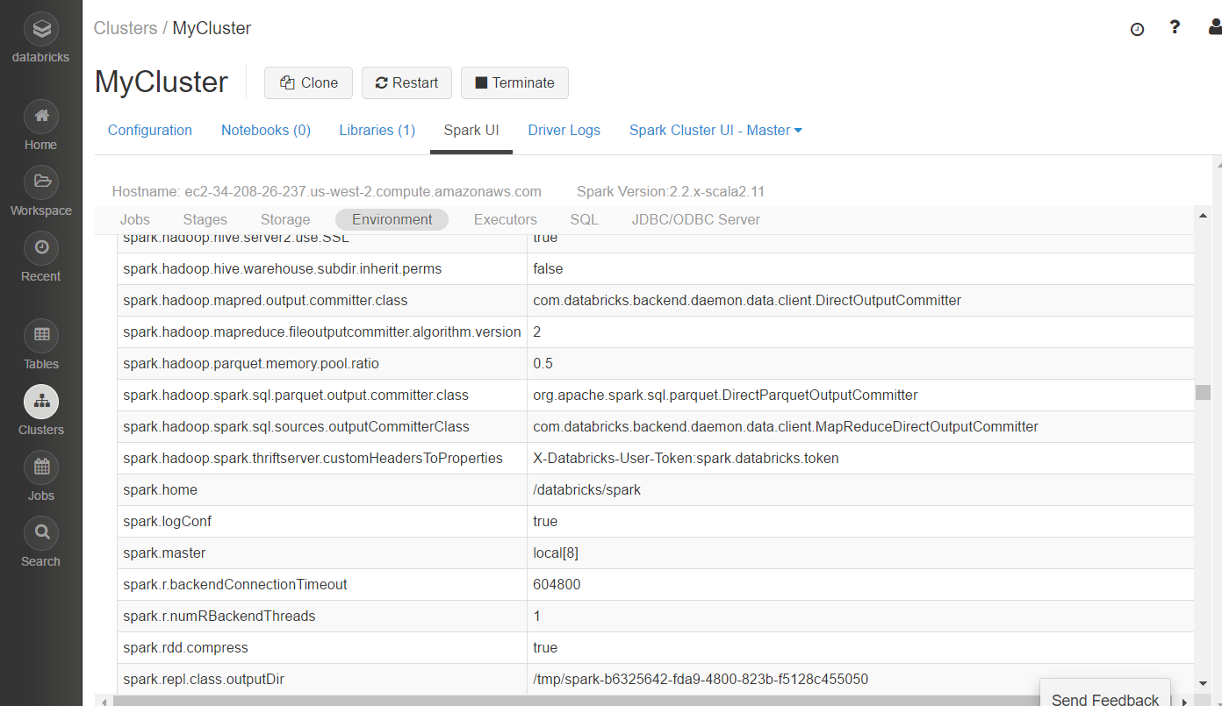1222x706 pixels.
Task: Click spark.hadoop.spark.sql.parquet.output.committer.class property
Action: (296, 395)
